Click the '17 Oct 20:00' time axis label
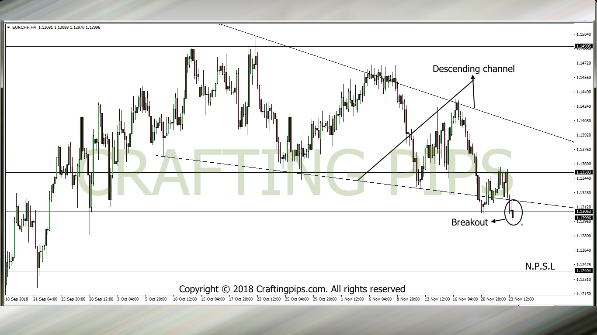The image size is (597, 335). 241,299
